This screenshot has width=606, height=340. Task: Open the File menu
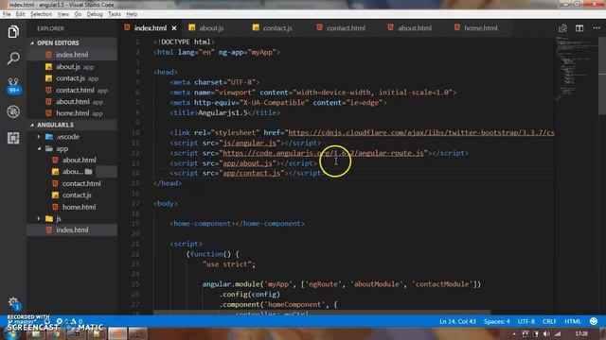(7, 14)
